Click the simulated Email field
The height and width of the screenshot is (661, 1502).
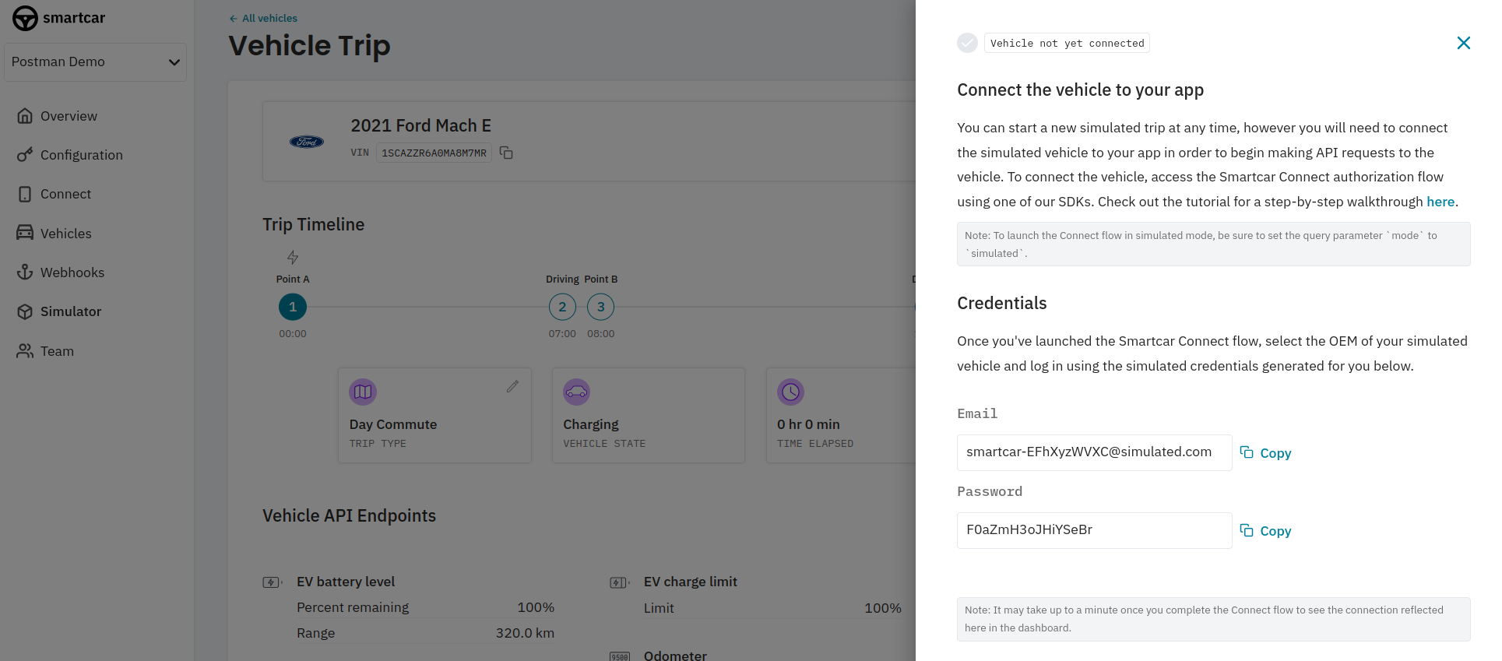1094,452
